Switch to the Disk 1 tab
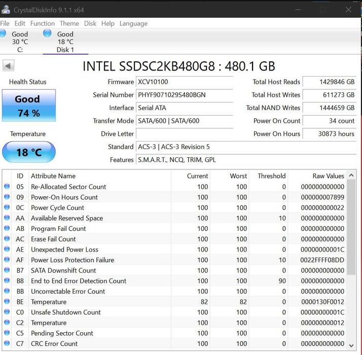Viewport: 362px width, 355px height. tap(65, 42)
